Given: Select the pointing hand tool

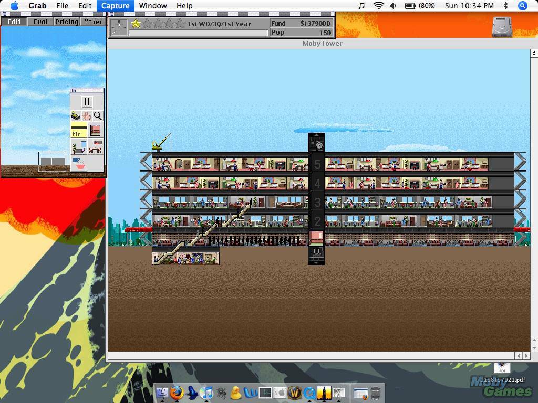Looking at the screenshot, I should (87, 115).
